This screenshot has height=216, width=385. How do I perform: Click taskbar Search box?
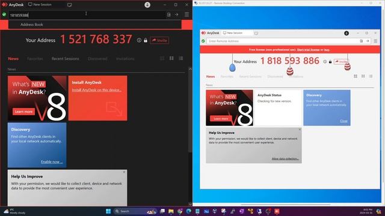(135, 211)
